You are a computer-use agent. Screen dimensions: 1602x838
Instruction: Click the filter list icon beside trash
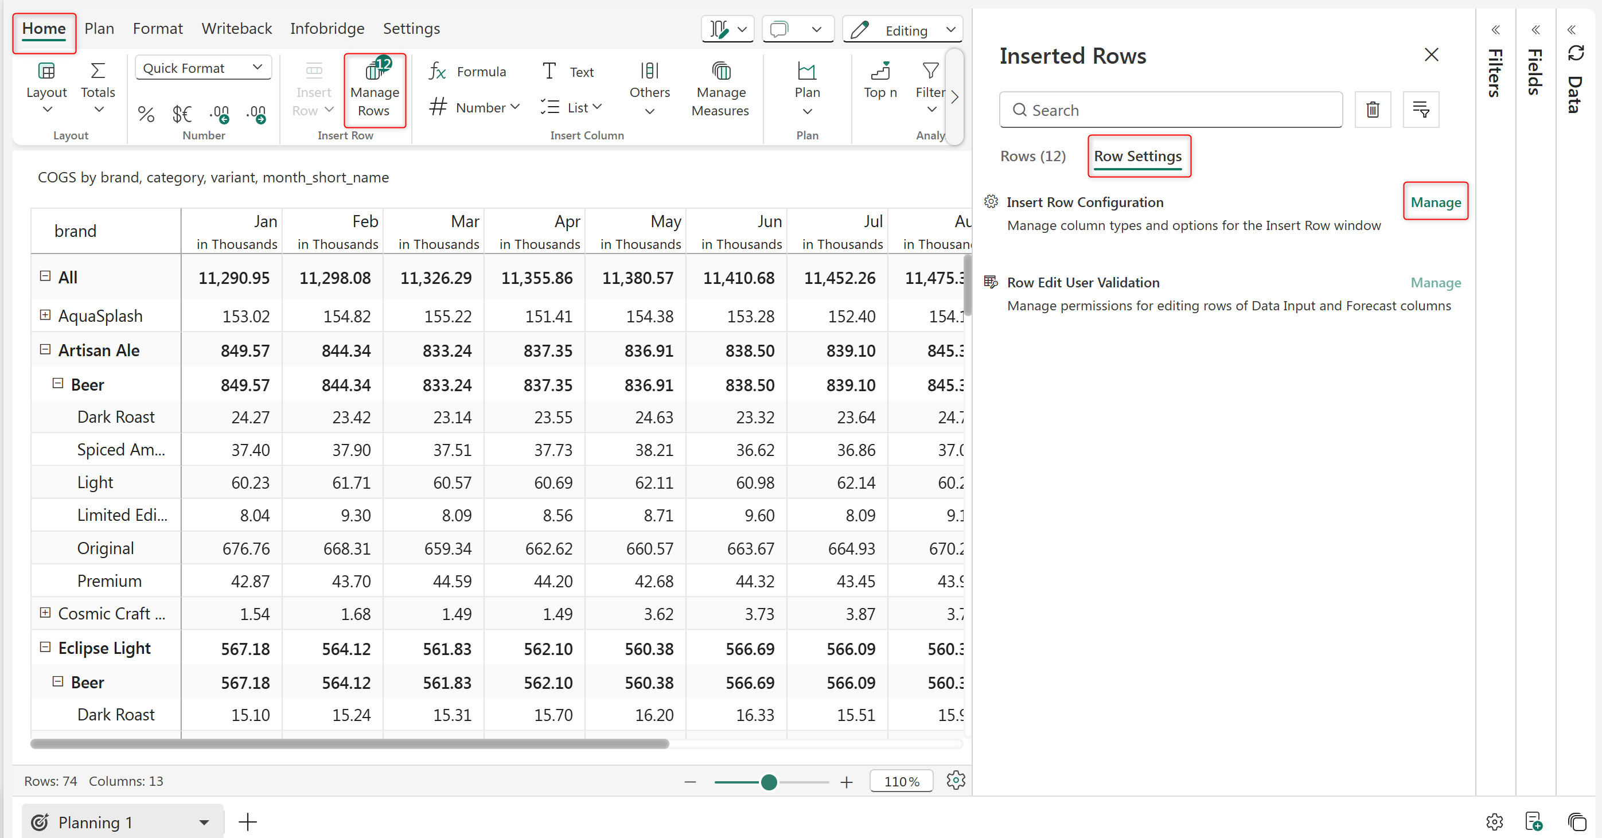click(1420, 110)
